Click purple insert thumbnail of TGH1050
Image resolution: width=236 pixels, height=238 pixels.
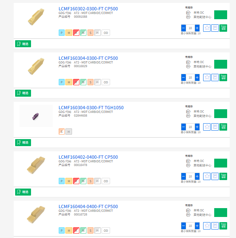tap(36, 116)
